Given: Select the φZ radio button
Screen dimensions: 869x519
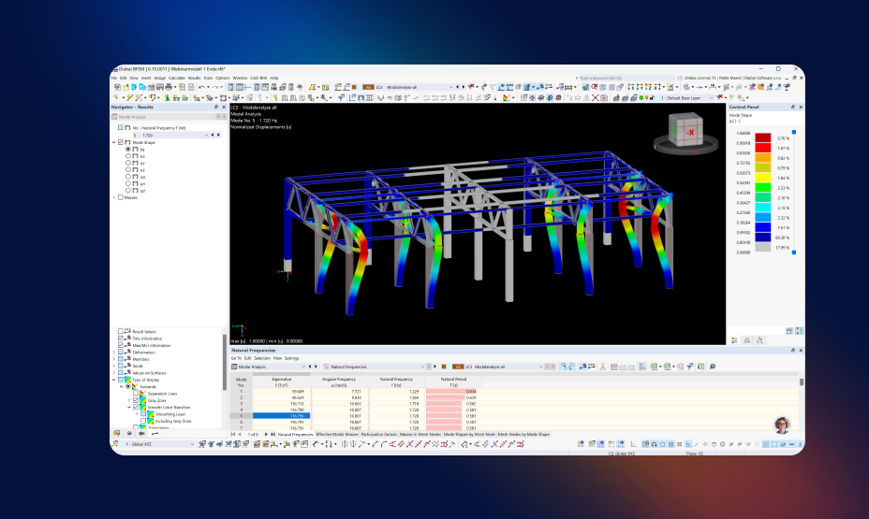Looking at the screenshot, I should 128,191.
